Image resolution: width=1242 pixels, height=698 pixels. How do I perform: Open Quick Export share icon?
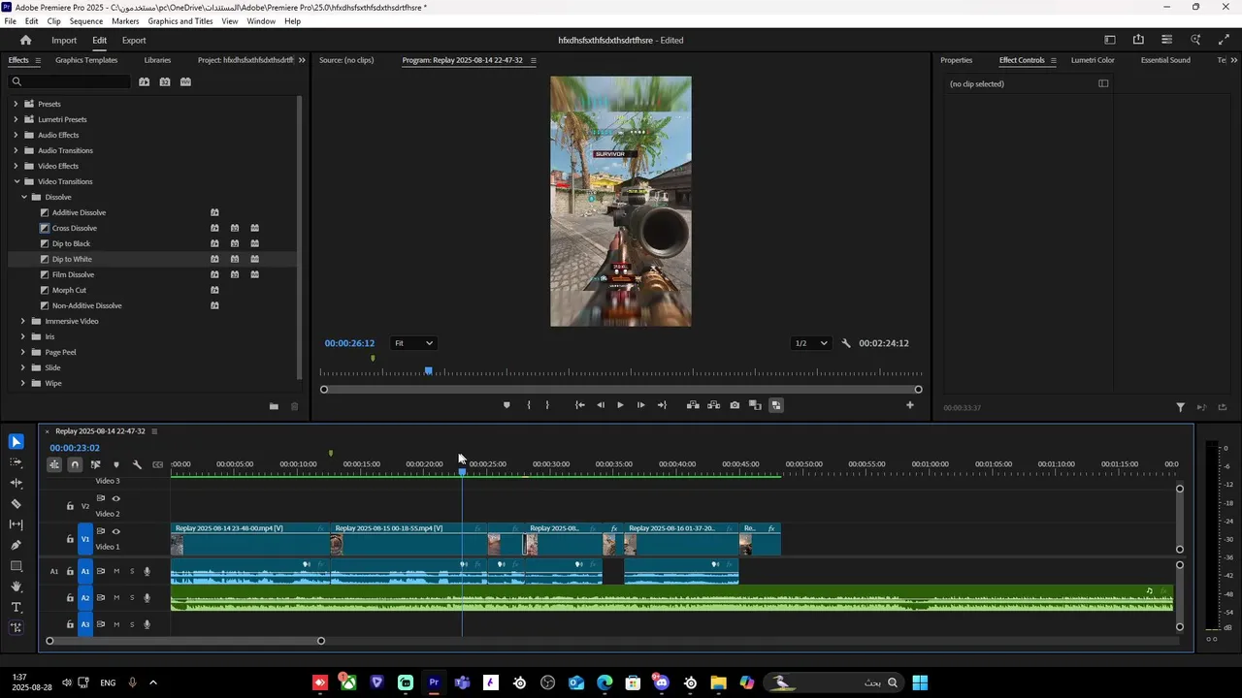coord(1138,40)
